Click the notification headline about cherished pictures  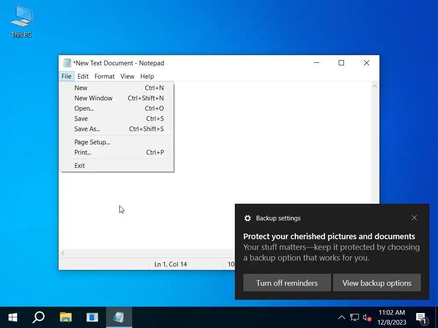click(x=329, y=237)
